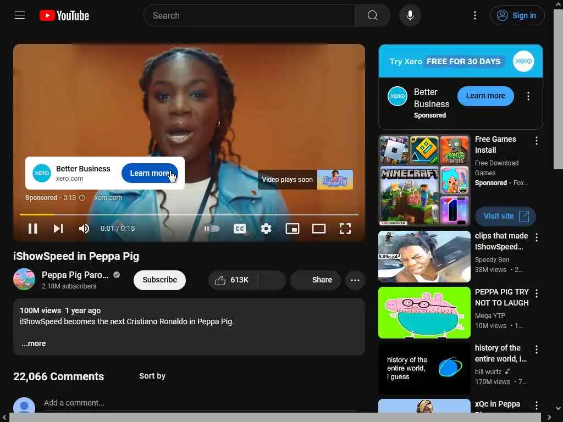
Task: Open the top-bar settings three-dot menu
Action: [x=474, y=15]
